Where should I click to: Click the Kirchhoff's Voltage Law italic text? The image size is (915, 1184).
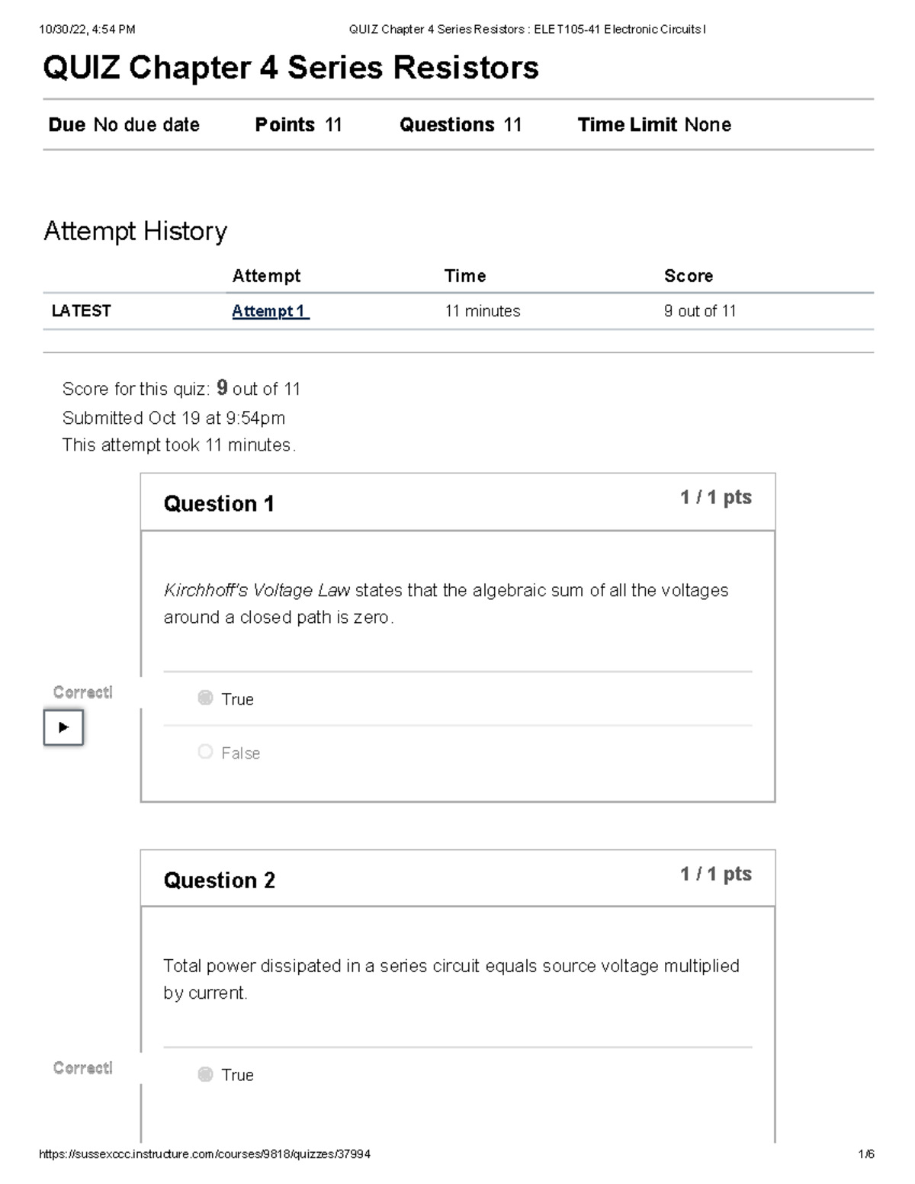click(256, 591)
